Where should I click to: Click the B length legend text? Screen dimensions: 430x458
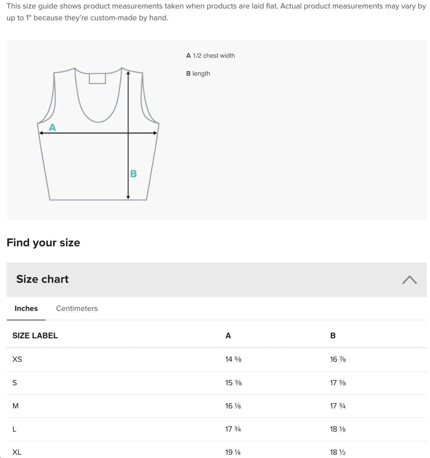pos(198,73)
